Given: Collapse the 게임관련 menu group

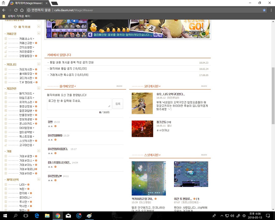Looking at the screenshot, I should (39, 88).
